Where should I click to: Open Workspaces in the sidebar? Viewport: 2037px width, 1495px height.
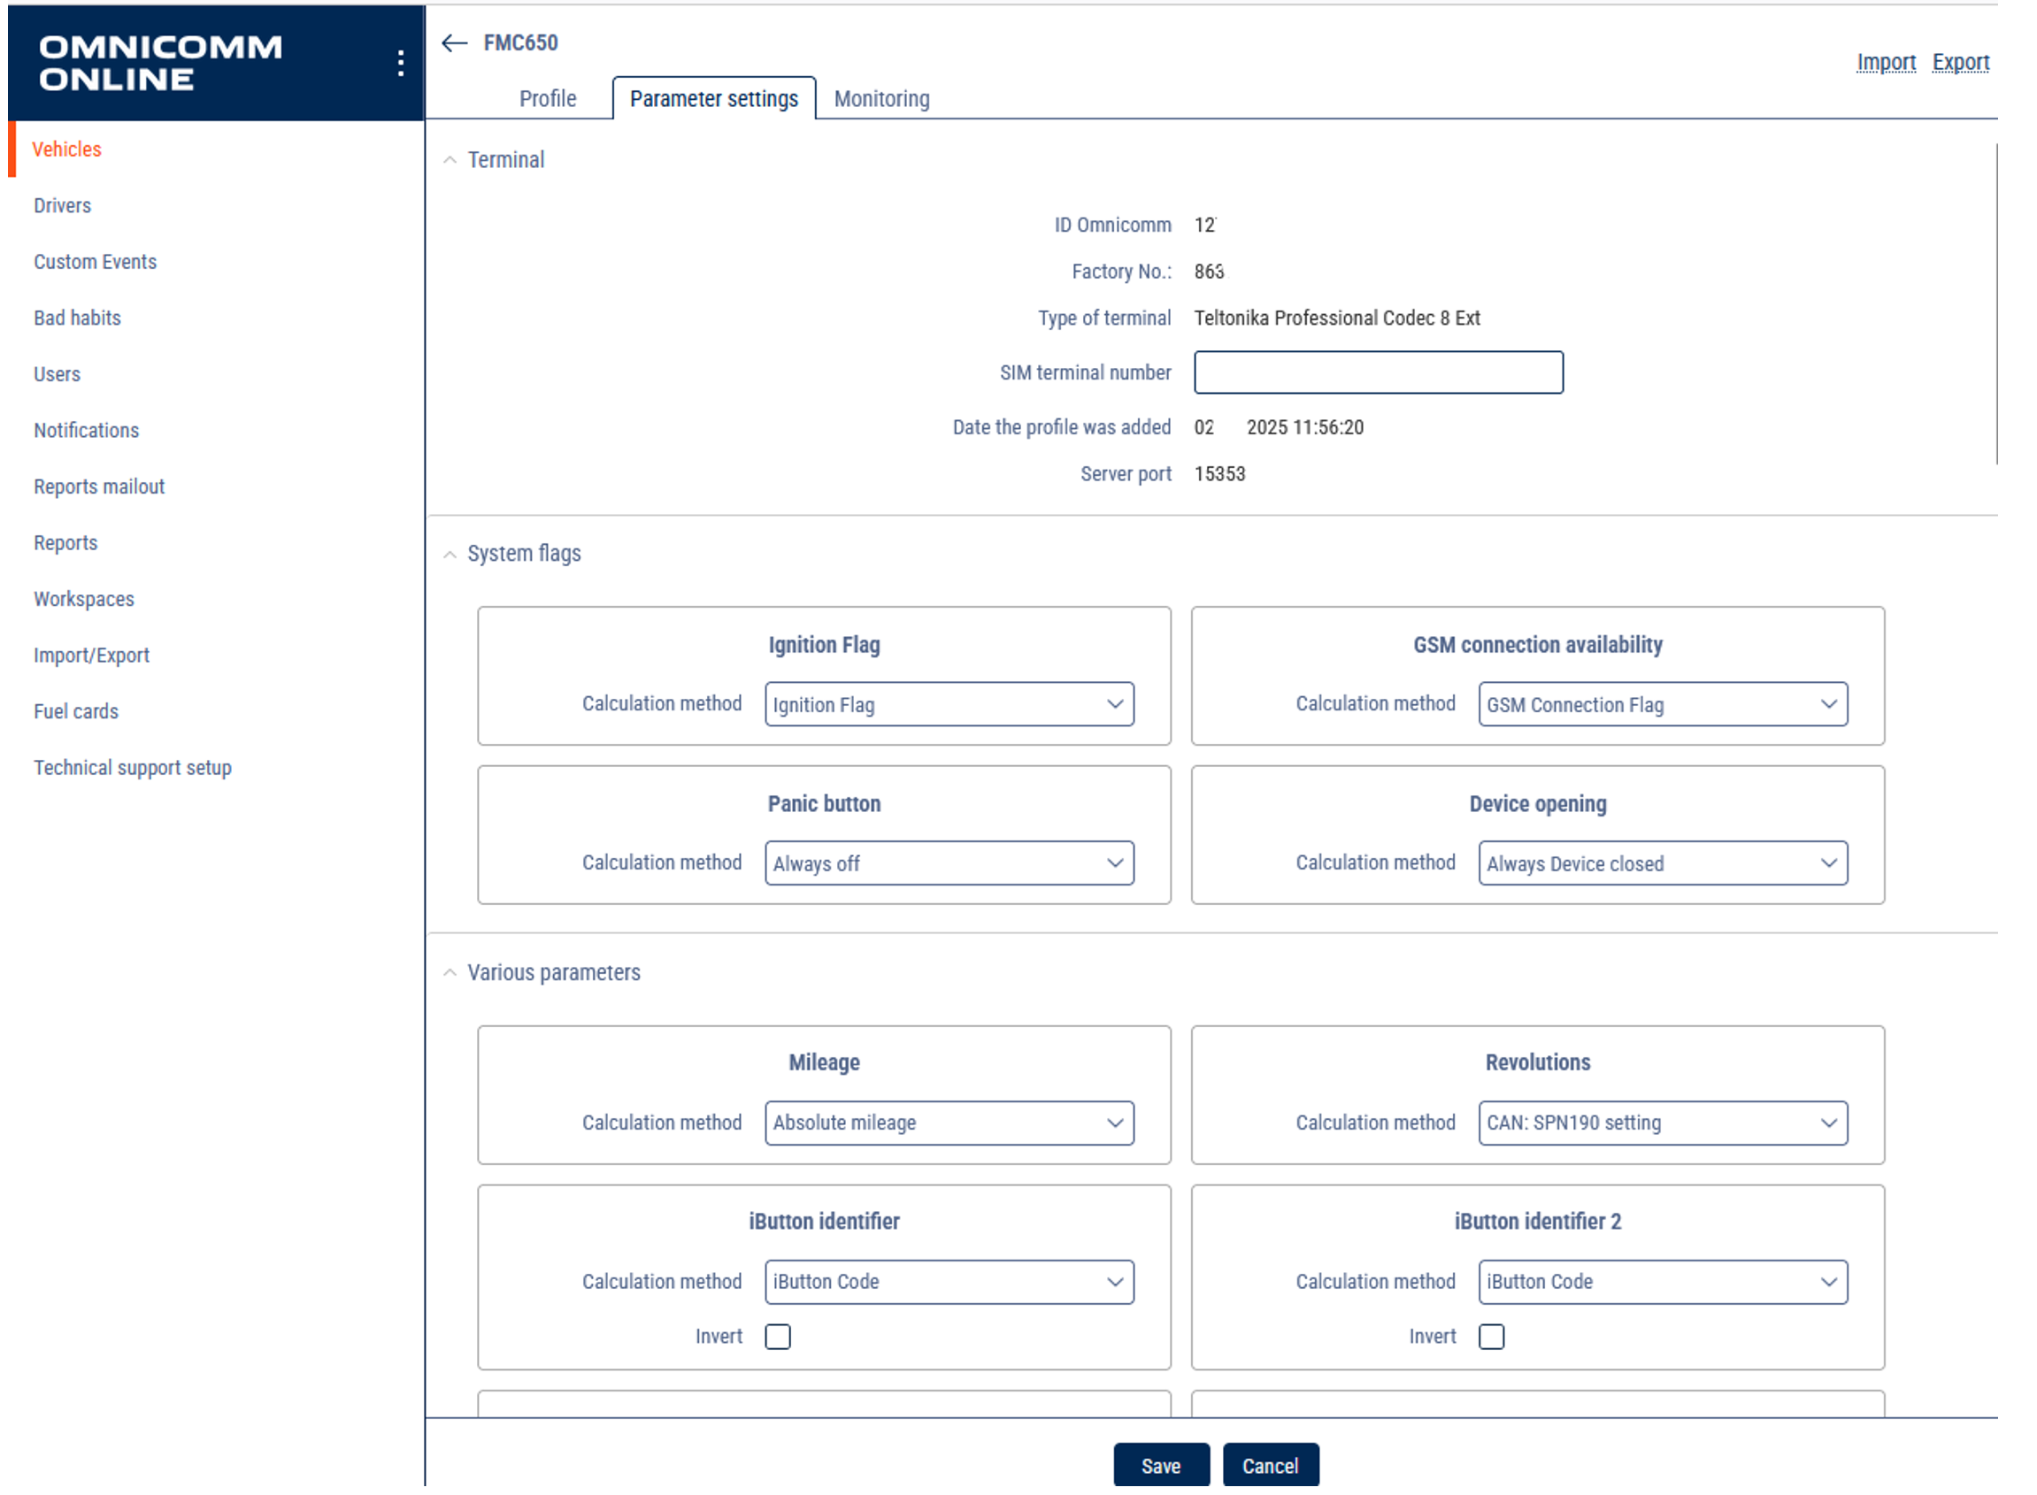pyautogui.click(x=83, y=598)
